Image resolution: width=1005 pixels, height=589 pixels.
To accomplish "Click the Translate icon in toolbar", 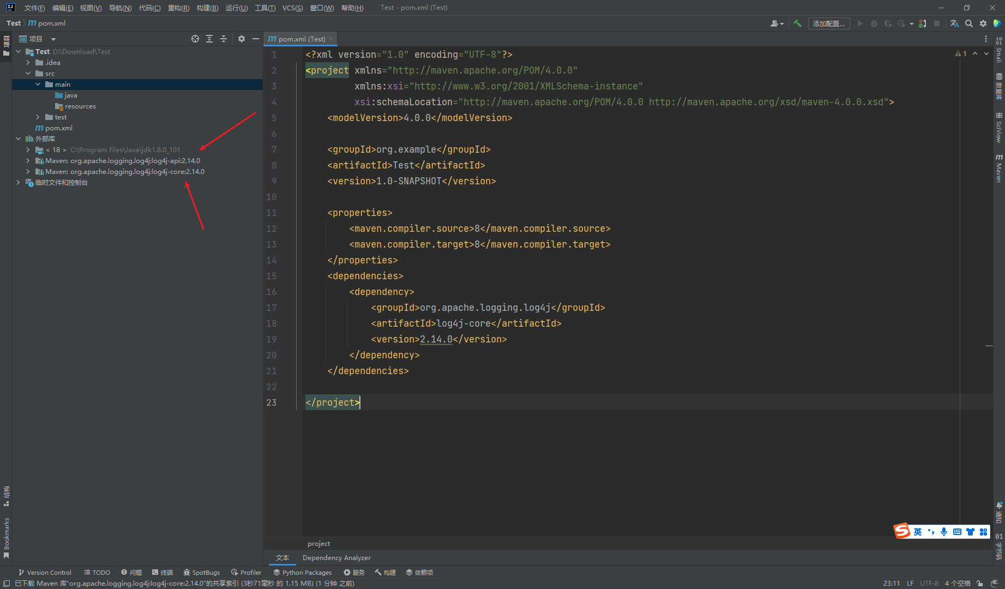I will tap(954, 23).
